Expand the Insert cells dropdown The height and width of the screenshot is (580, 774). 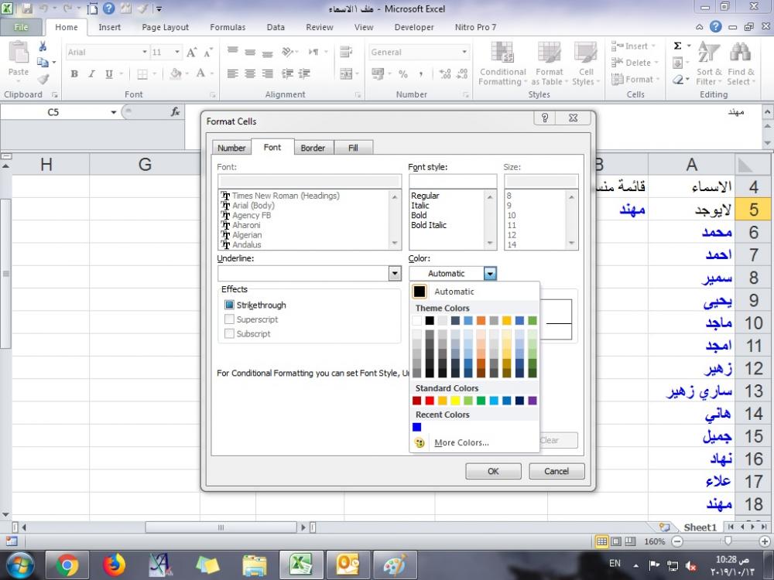point(653,46)
